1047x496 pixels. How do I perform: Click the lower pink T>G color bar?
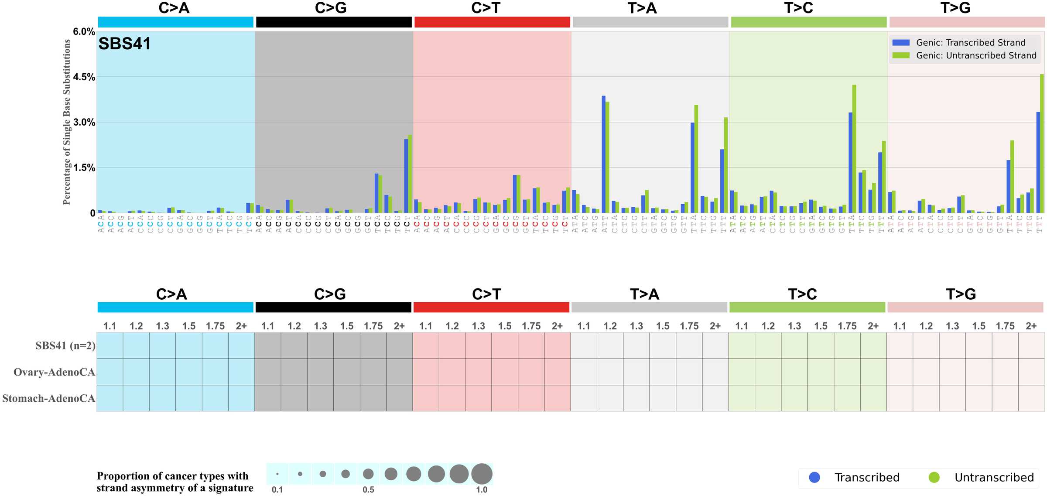[965, 307]
